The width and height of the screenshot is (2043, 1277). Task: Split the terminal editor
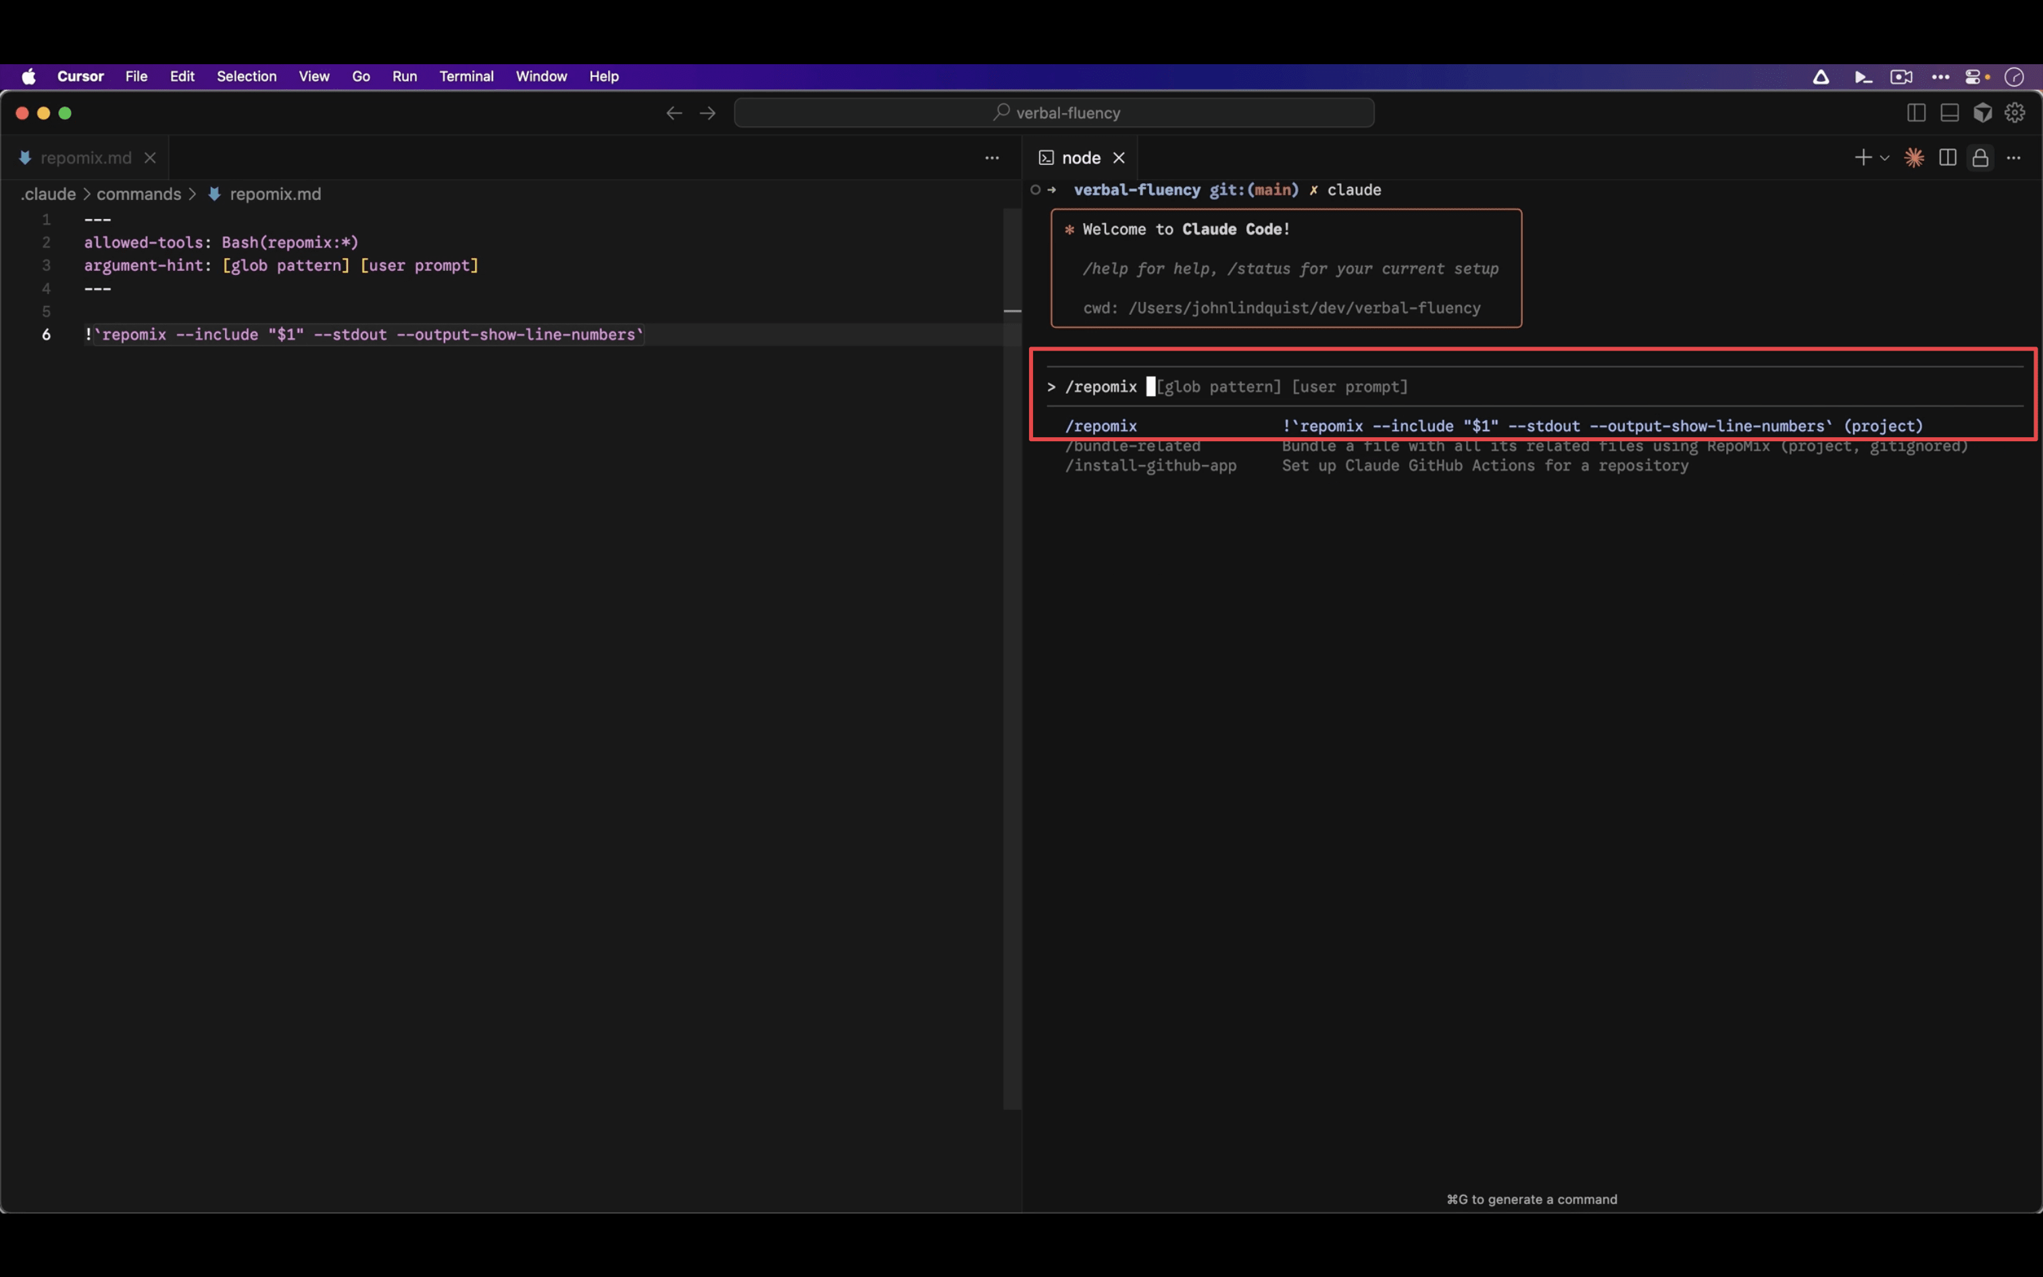pos(1948,158)
